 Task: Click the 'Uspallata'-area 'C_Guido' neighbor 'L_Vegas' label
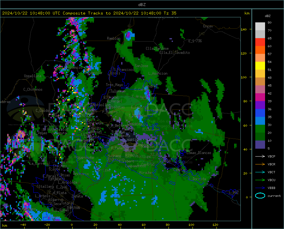(x=40, y=133)
